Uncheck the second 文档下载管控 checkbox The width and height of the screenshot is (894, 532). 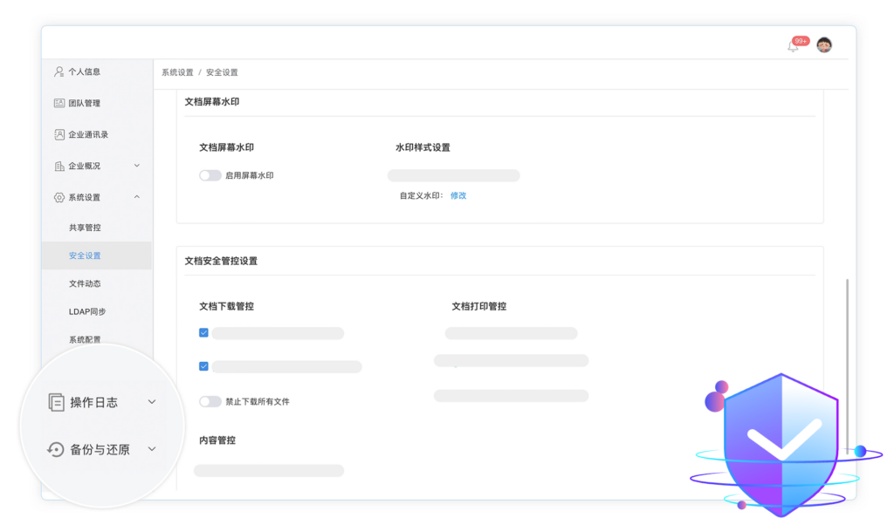(x=203, y=366)
